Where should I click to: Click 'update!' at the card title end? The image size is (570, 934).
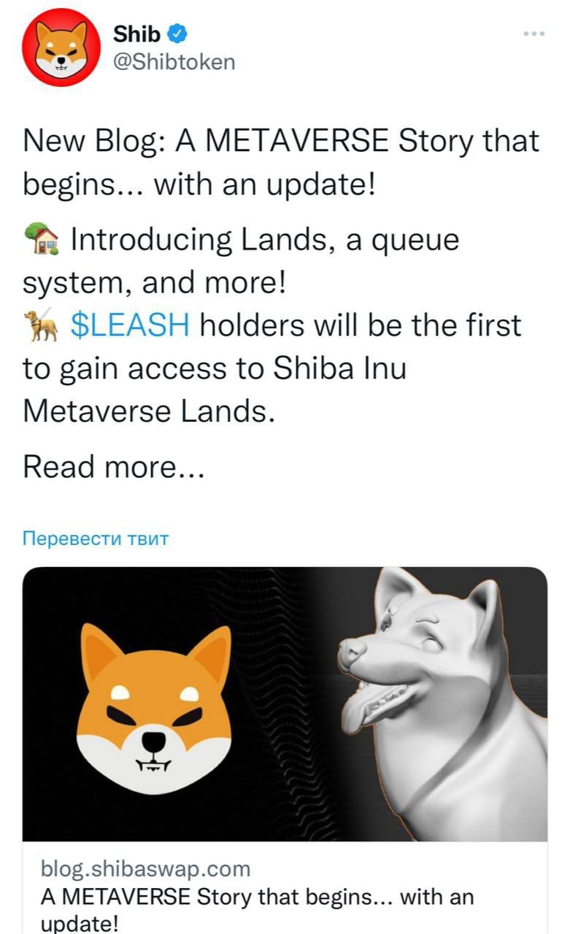click(x=80, y=923)
